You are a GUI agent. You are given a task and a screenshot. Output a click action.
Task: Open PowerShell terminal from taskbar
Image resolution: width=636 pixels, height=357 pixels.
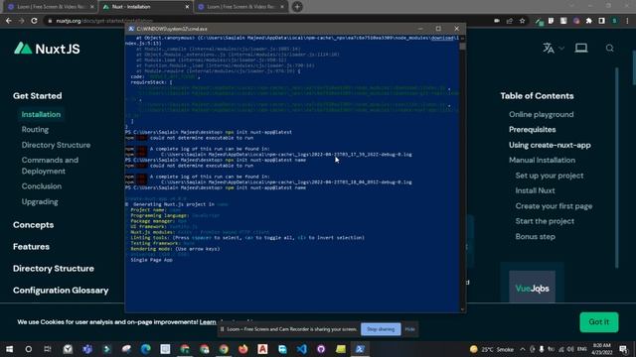pyautogui.click(x=360, y=349)
